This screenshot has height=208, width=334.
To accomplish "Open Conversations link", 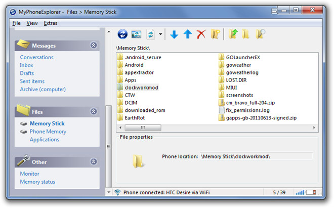I will point(36,57).
